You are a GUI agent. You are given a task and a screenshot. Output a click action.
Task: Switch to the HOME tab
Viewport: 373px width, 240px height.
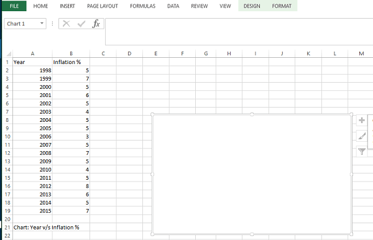pyautogui.click(x=40, y=6)
